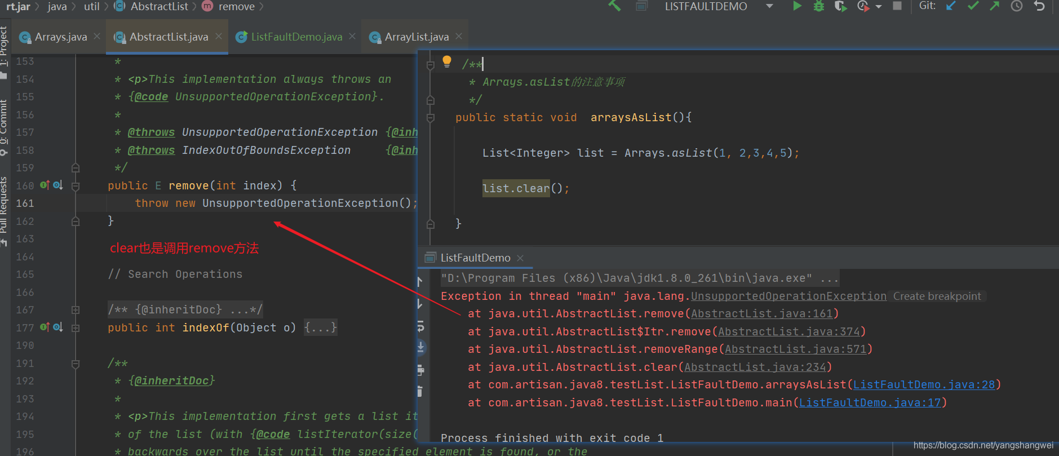Start debugging with the bug icon

tap(819, 6)
